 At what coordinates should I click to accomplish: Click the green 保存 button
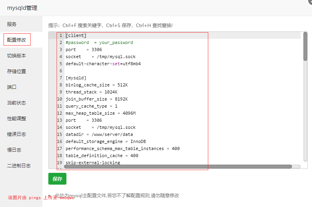tap(57, 179)
